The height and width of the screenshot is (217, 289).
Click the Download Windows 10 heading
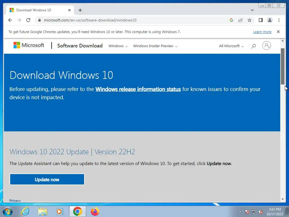pos(61,75)
